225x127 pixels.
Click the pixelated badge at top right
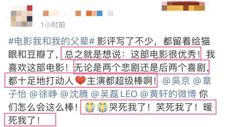click(x=183, y=6)
